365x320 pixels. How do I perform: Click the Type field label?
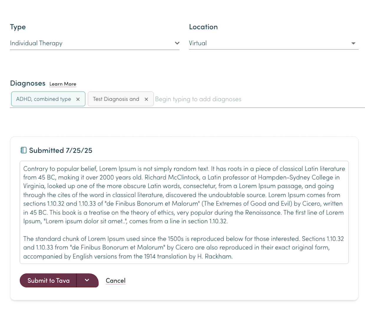coord(18,27)
